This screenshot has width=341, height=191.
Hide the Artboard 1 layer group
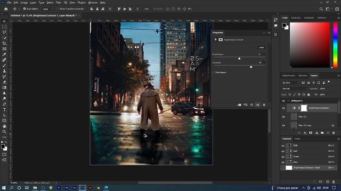click(283, 101)
